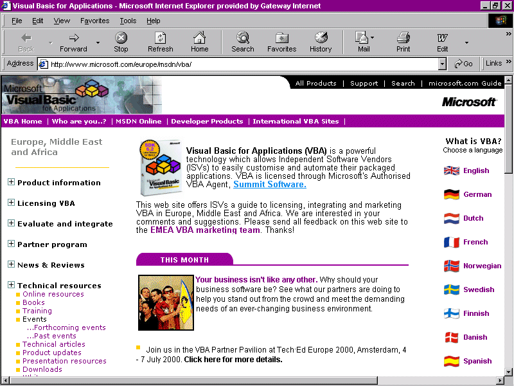Screen dimensions: 514x386
Task: Follow the Summit Software link
Action: point(270,185)
